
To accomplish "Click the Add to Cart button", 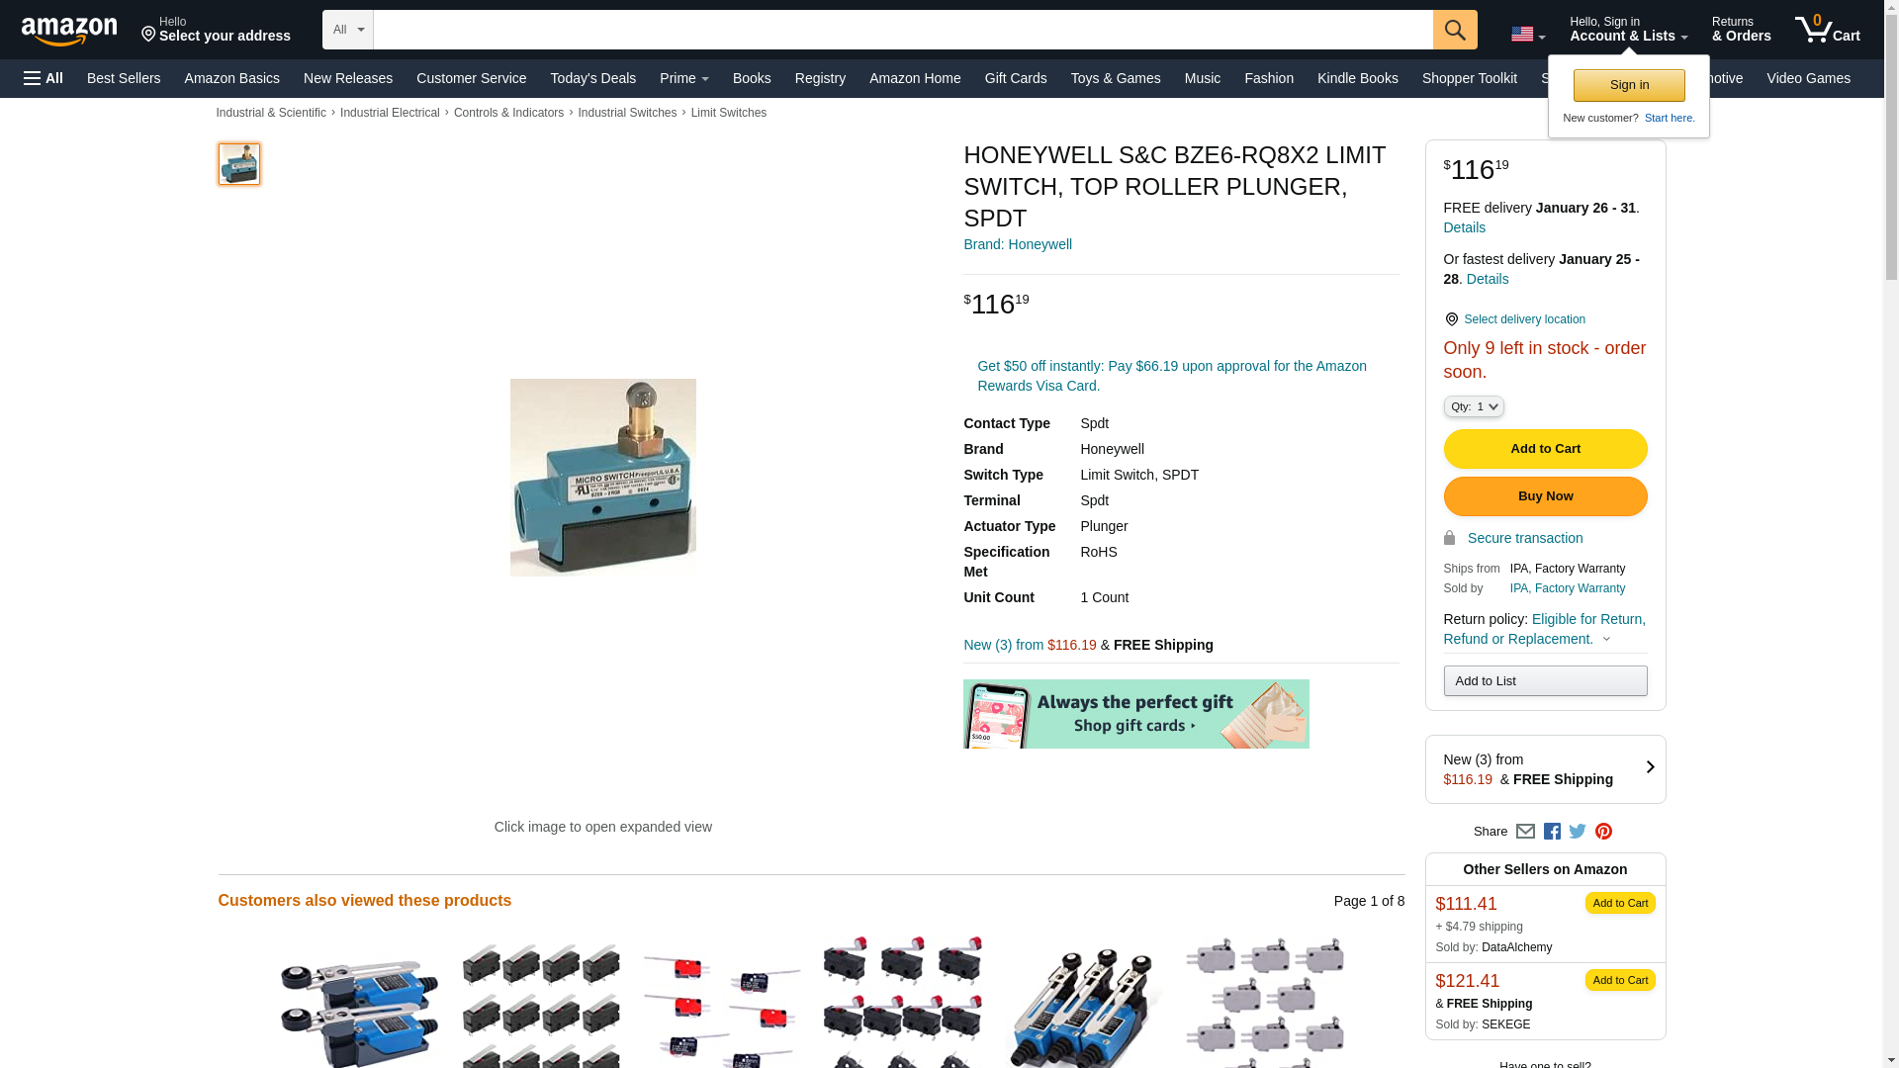I will 1545,449.
